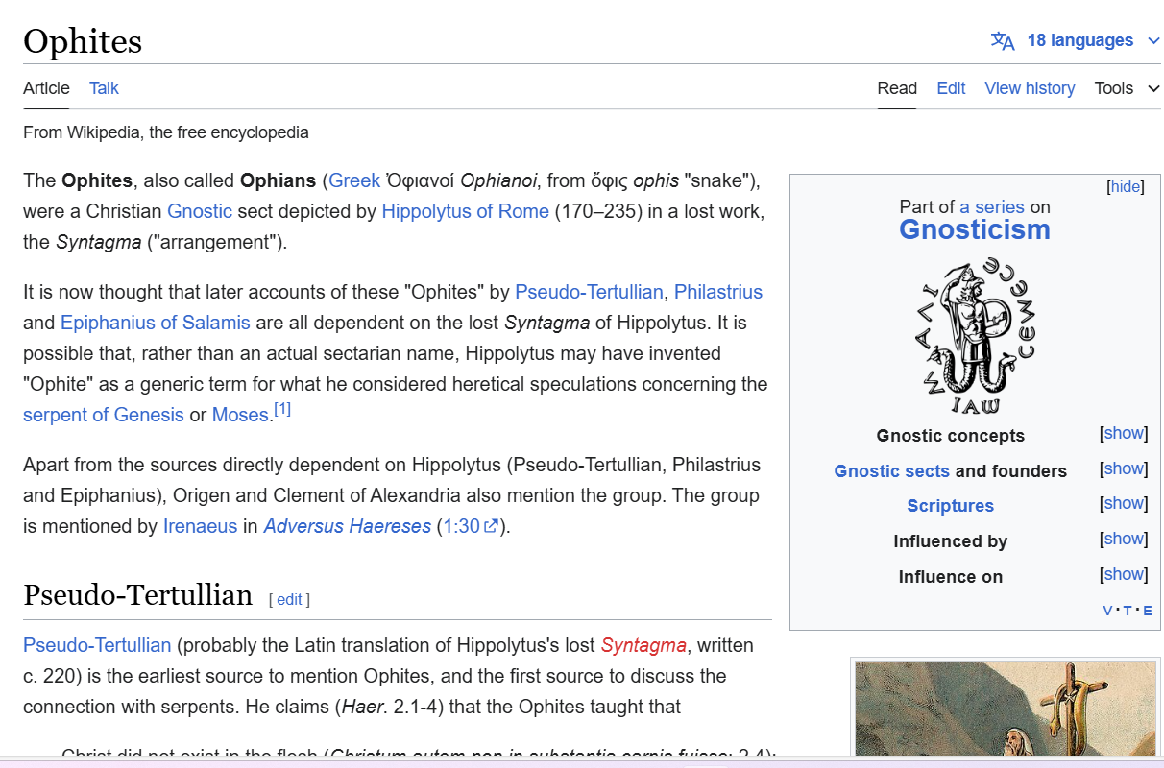
Task: Click the 'Influence on' label
Action: tap(951, 577)
